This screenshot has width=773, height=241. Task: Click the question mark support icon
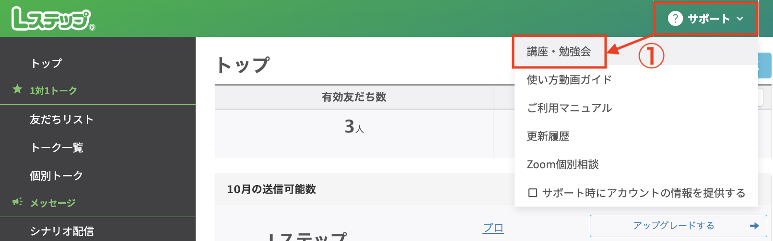pos(675,19)
